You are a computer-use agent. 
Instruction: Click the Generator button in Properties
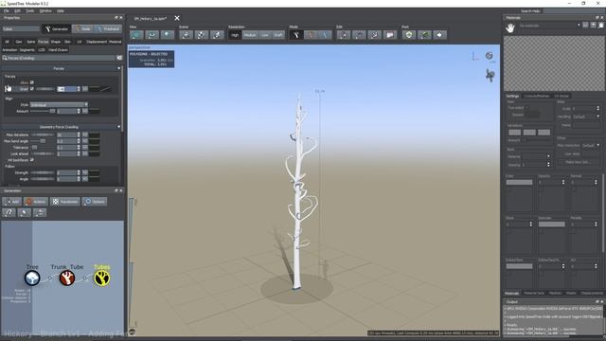[56, 29]
